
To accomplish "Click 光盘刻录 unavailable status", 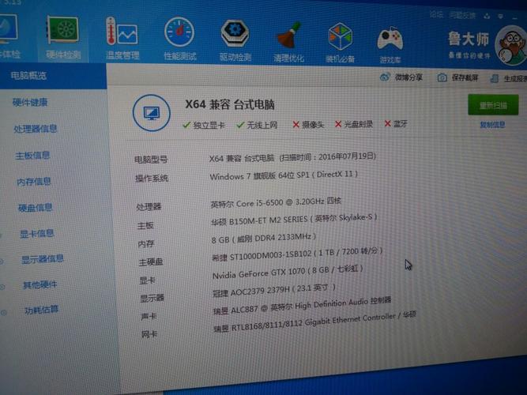I will (354, 124).
